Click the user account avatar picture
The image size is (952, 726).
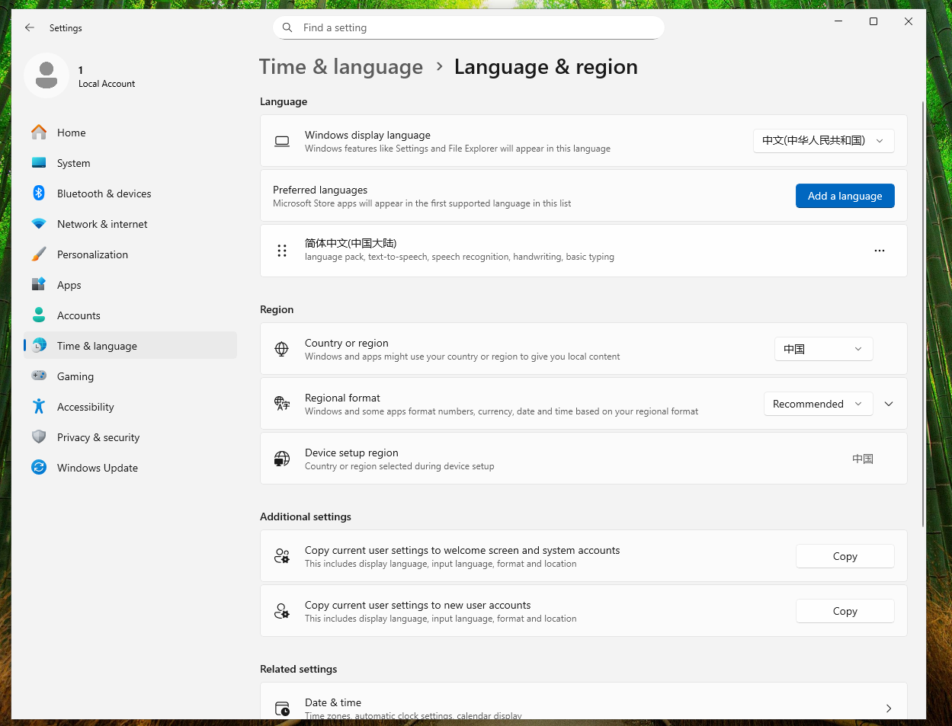[46, 75]
